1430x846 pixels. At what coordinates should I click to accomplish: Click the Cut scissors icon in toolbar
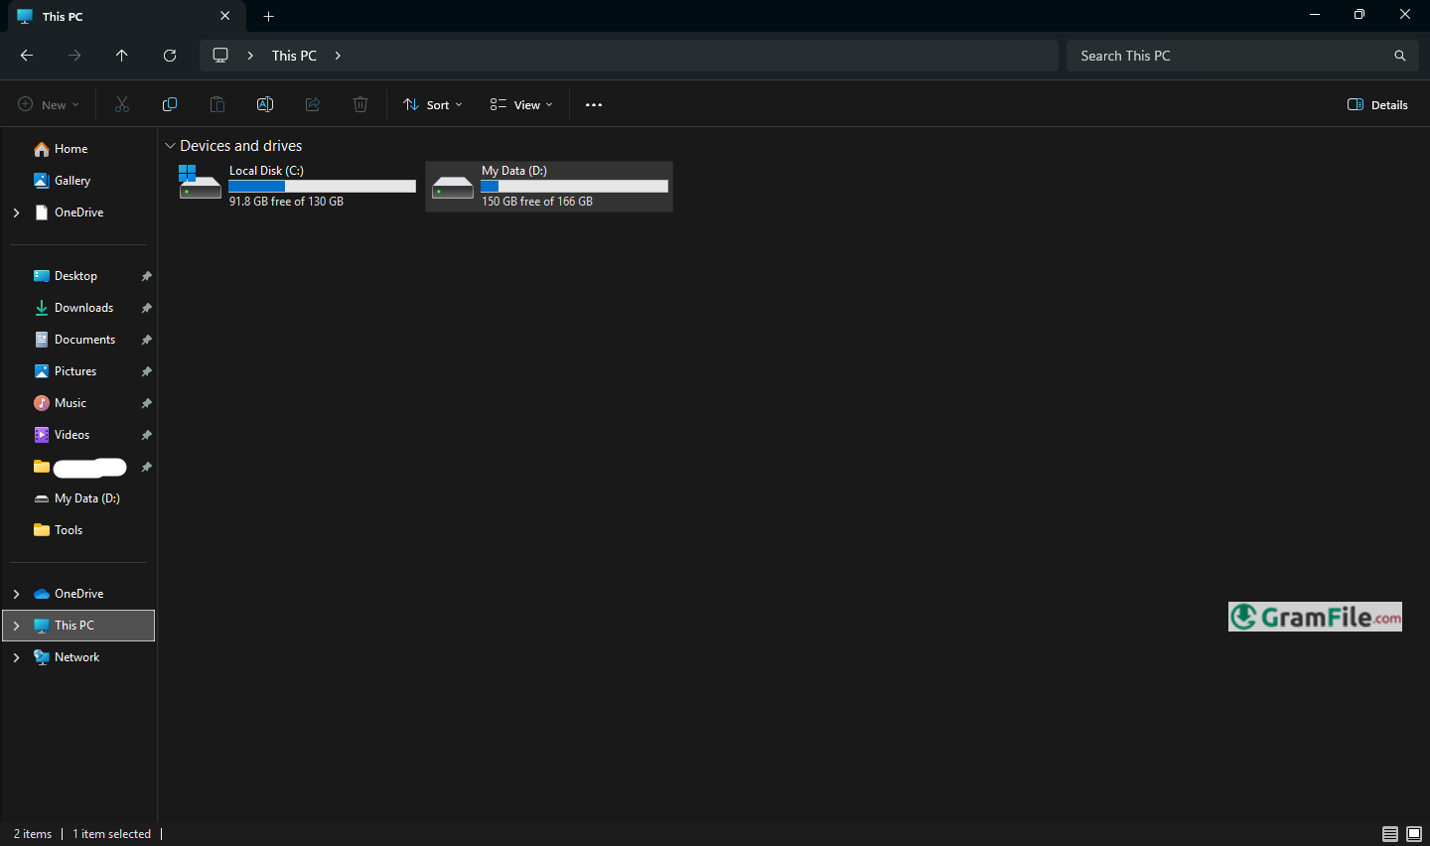point(122,104)
